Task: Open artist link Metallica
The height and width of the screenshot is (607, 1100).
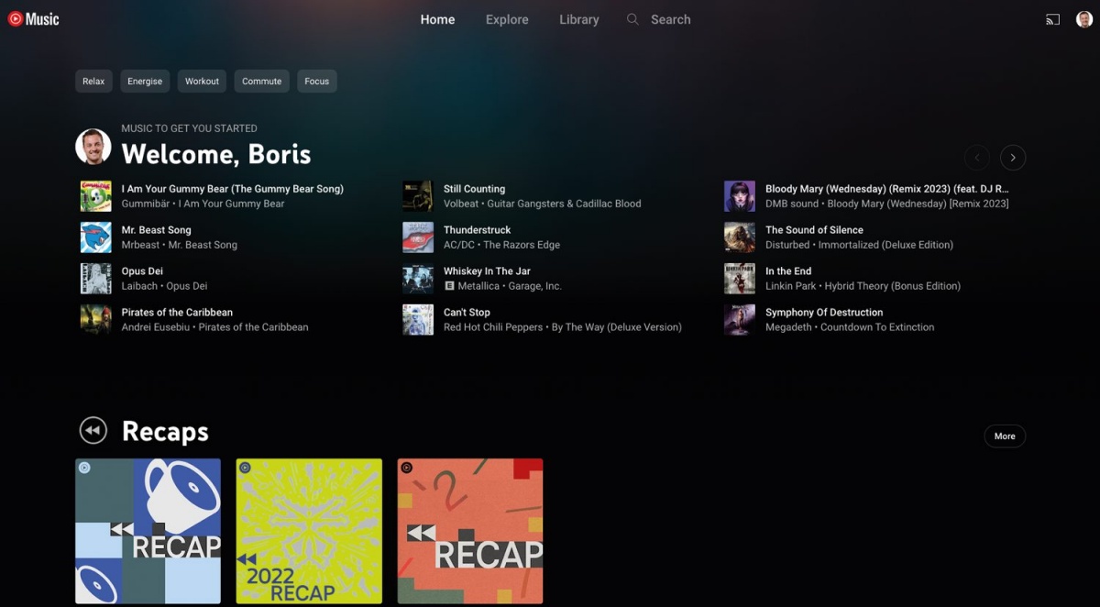Action: (478, 286)
